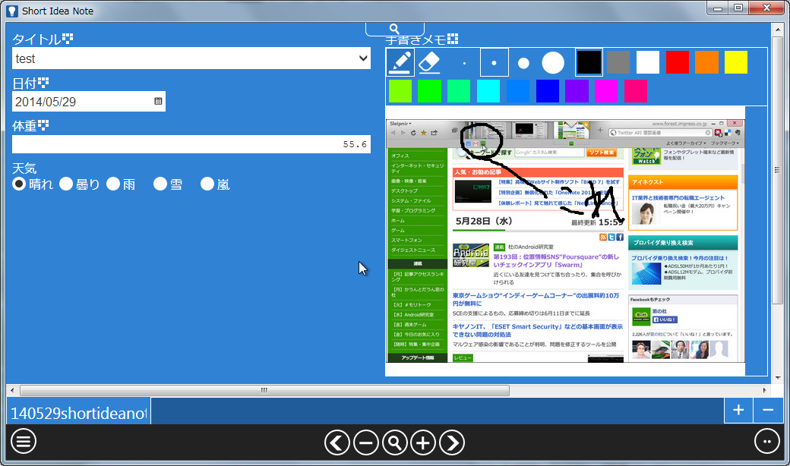Screen dimensions: 790x466
Task: Click the title field containing test
Action: (191, 58)
